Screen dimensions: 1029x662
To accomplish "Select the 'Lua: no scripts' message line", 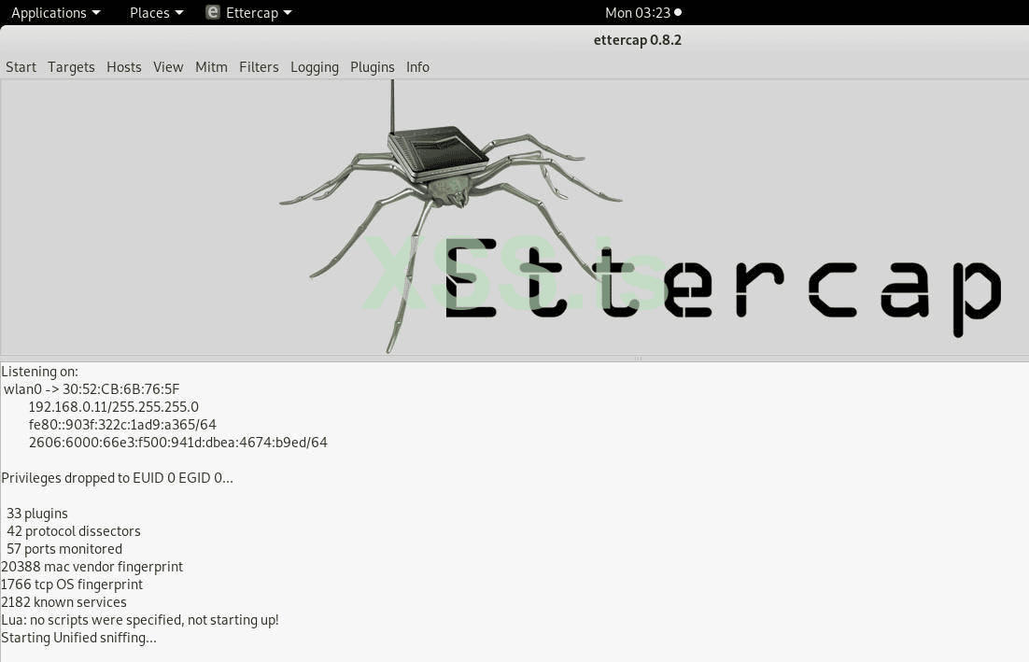I will 140,619.
